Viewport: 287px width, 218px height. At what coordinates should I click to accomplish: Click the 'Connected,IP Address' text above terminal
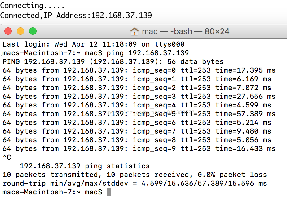tap(76, 16)
